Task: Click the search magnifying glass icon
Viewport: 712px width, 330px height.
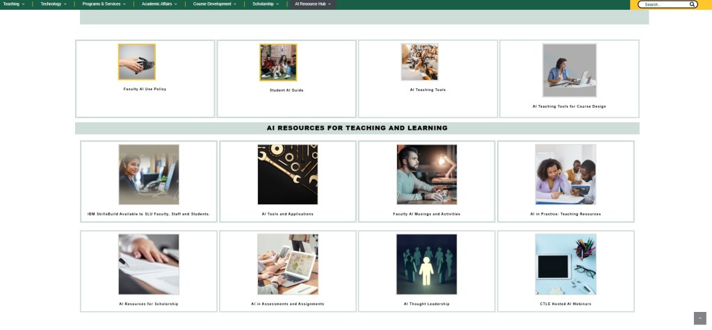Action: coord(693,4)
